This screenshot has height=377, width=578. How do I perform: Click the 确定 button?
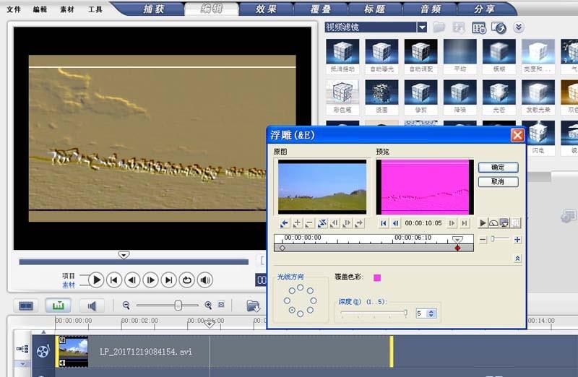(x=498, y=167)
